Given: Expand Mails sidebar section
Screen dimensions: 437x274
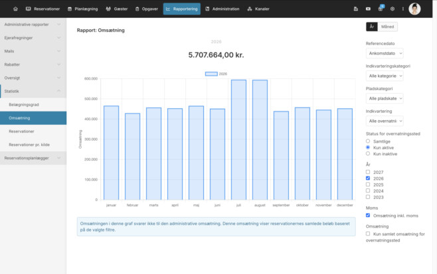Looking at the screenshot, I should click(x=33, y=51).
